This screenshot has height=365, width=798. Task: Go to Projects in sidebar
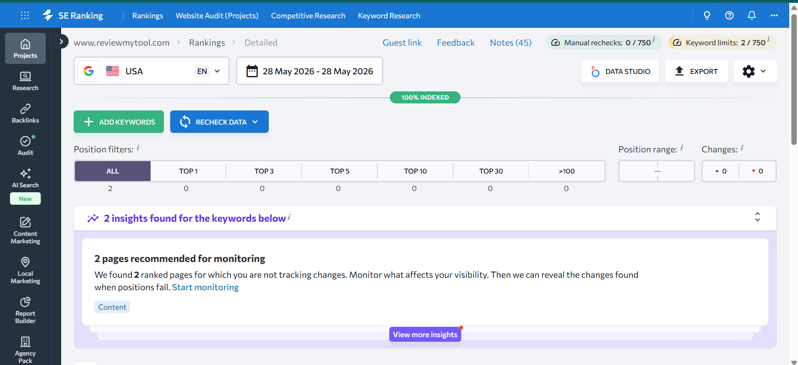(x=25, y=48)
